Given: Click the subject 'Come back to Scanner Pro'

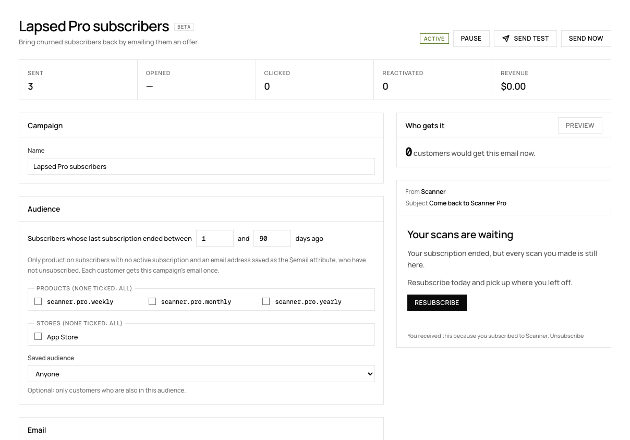Looking at the screenshot, I should 468,203.
